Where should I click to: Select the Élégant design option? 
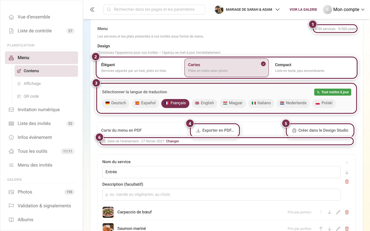click(x=140, y=68)
